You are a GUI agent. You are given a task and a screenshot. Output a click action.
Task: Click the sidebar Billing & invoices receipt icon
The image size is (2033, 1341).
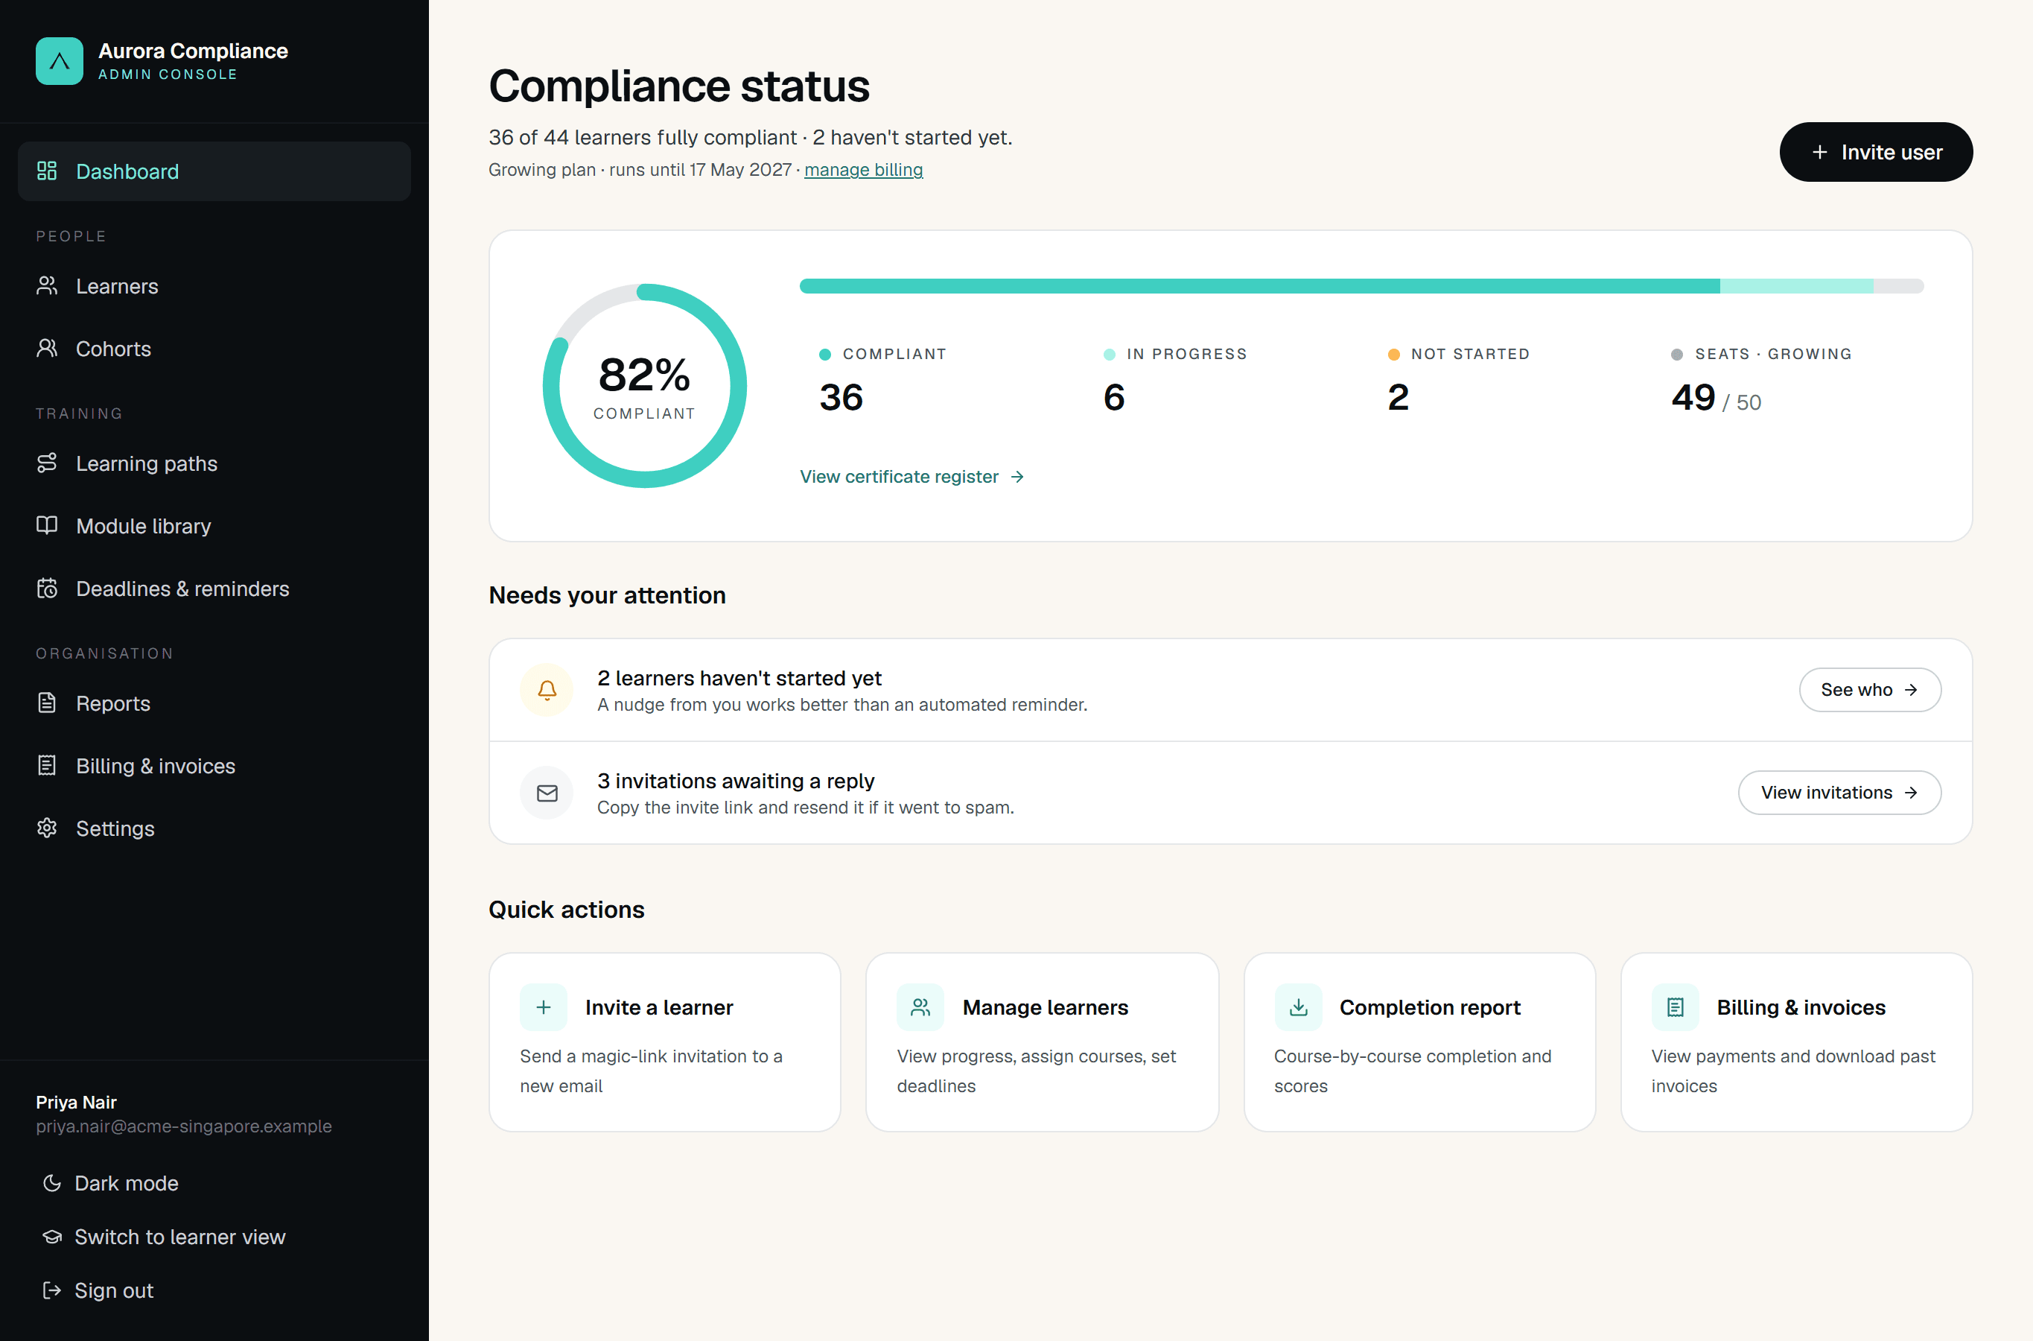(x=47, y=765)
